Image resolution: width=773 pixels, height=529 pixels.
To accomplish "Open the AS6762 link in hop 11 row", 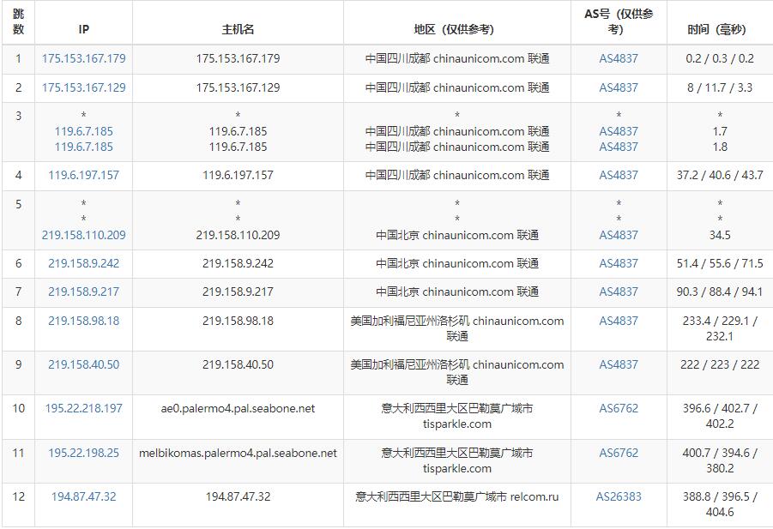I will [x=619, y=454].
